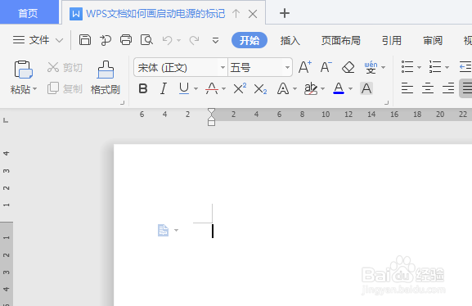The width and height of the screenshot is (472, 306).
Task: Click the up-arrow icon in document tab
Action: point(236,14)
